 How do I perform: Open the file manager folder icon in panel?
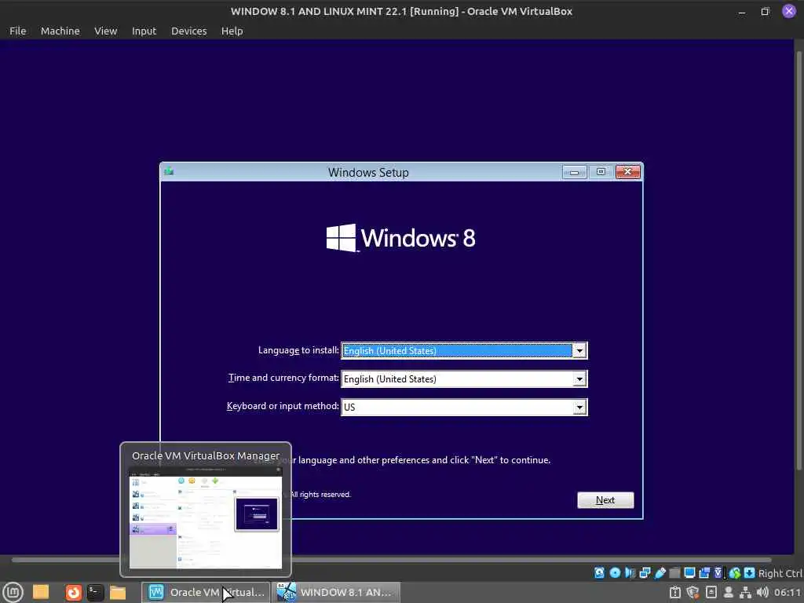(x=118, y=592)
